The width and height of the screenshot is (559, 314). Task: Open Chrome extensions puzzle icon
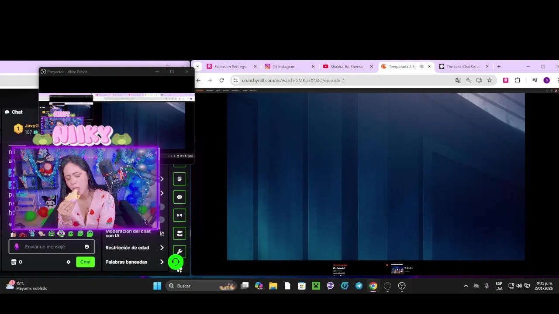point(518,80)
